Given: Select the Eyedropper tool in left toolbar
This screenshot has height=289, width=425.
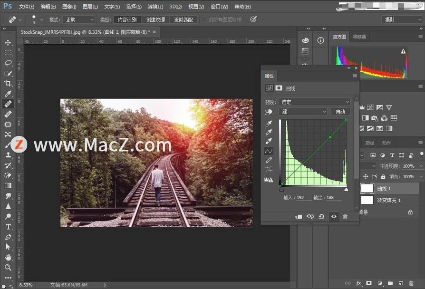Looking at the screenshot, I should pyautogui.click(x=8, y=94).
